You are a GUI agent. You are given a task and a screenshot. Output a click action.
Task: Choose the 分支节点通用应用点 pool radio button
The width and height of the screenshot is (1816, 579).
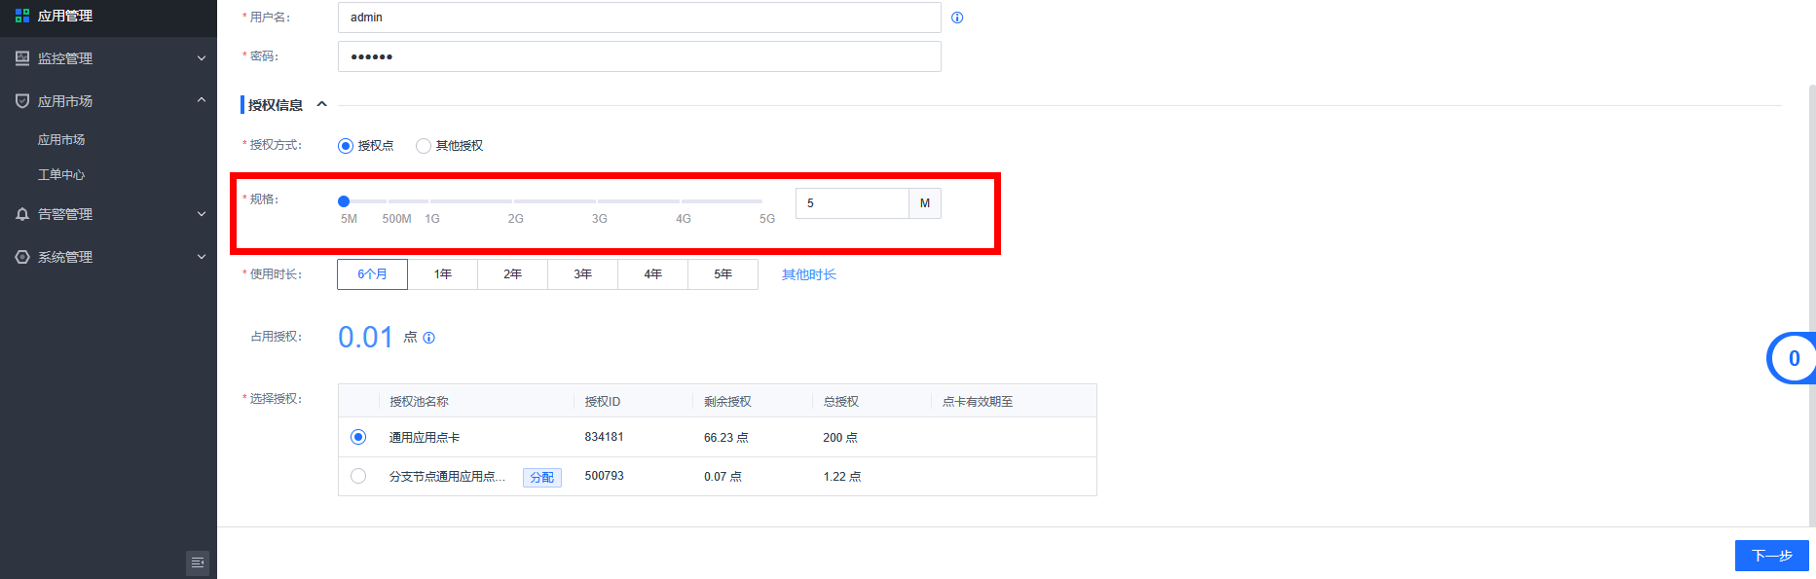click(358, 476)
